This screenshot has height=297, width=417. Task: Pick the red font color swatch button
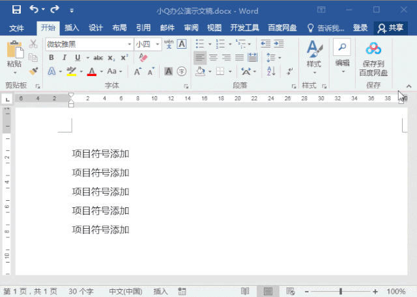pos(92,71)
